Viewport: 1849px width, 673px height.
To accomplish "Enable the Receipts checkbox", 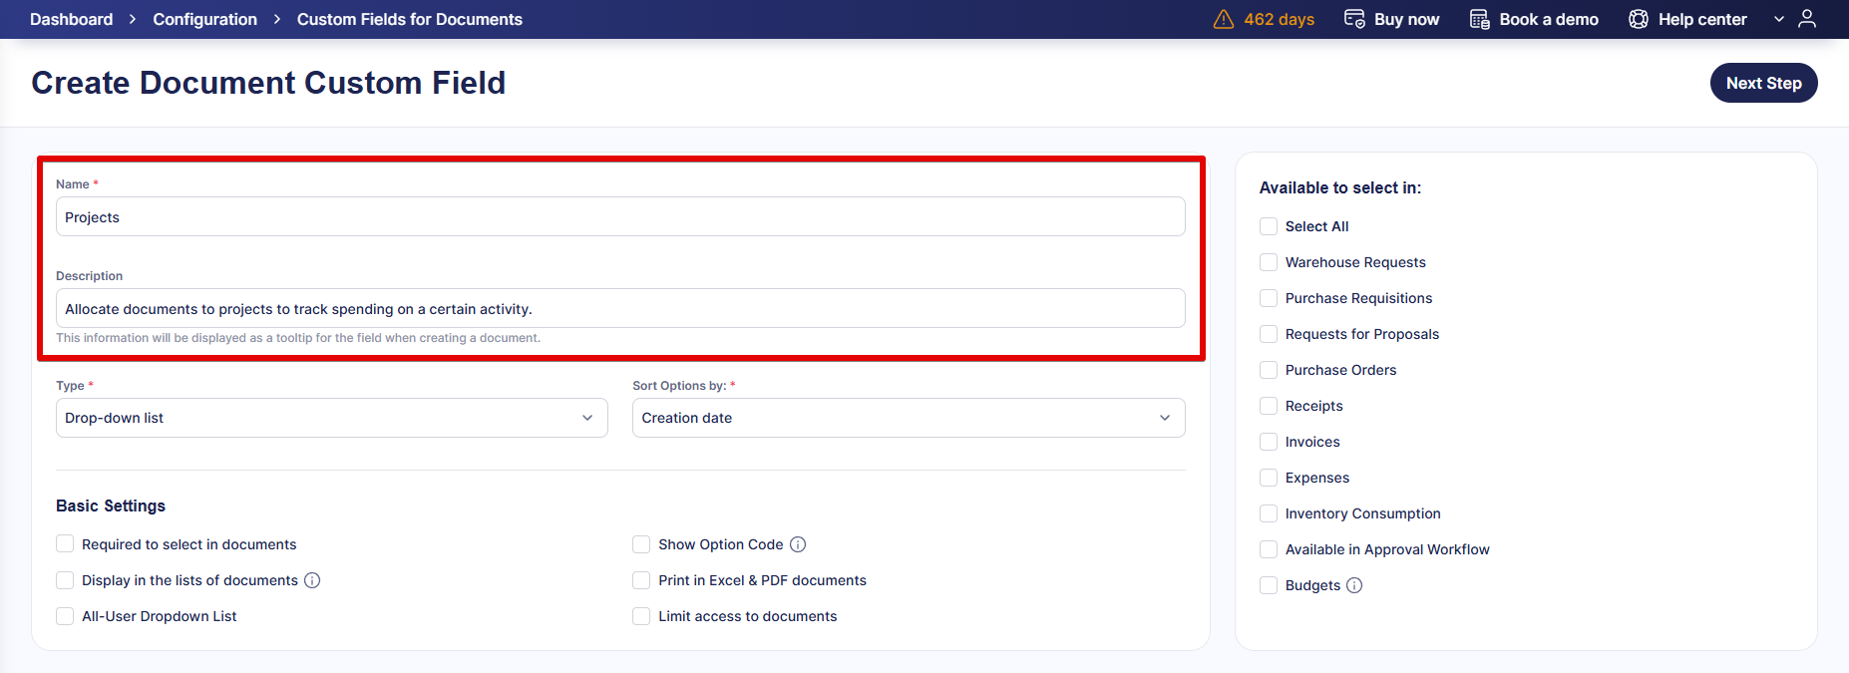I will pos(1269,406).
